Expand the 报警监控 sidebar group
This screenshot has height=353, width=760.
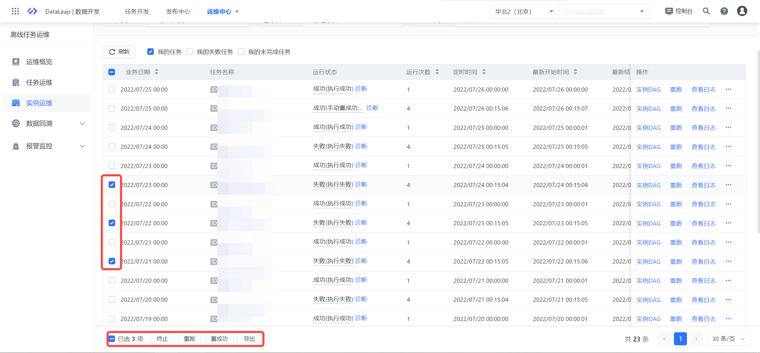(47, 146)
